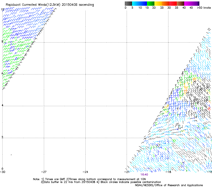Click the purple '16:40' time label
The width and height of the screenshot is (212, 187).
click(144, 175)
